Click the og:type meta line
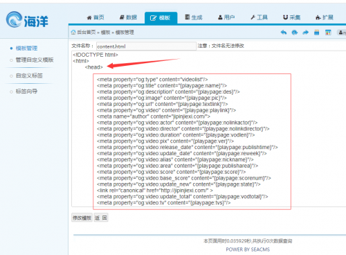Viewport: 346px width, 255px height. pos(152,80)
